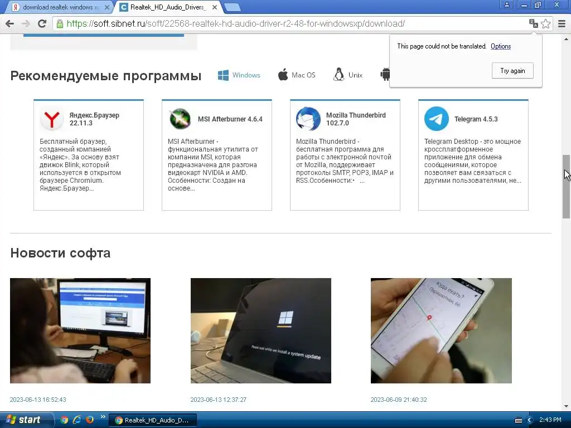Show hidden tray icons arrow
Image resolution: width=571 pixels, height=428 pixels.
(530, 420)
